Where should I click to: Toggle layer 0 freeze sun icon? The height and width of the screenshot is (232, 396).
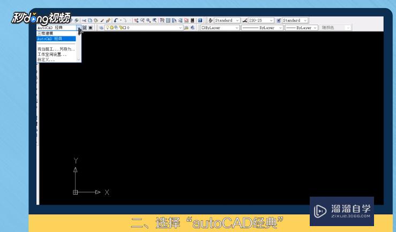111,27
